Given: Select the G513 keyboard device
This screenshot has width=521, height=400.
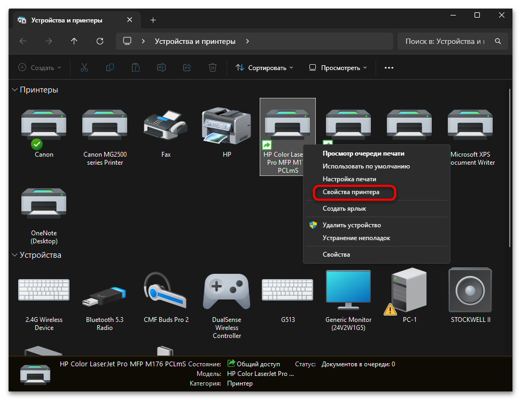Looking at the screenshot, I should click(287, 290).
